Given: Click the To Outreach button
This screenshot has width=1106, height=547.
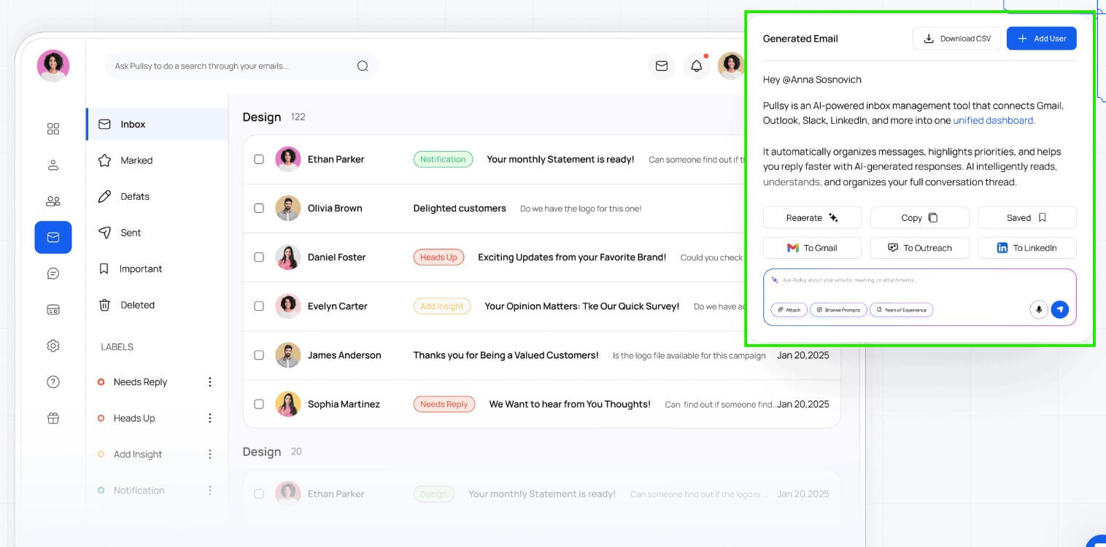Looking at the screenshot, I should tap(919, 248).
